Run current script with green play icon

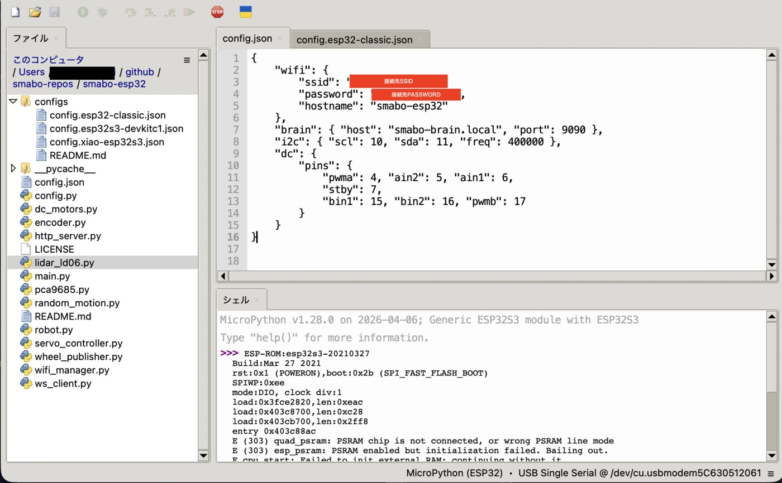83,12
